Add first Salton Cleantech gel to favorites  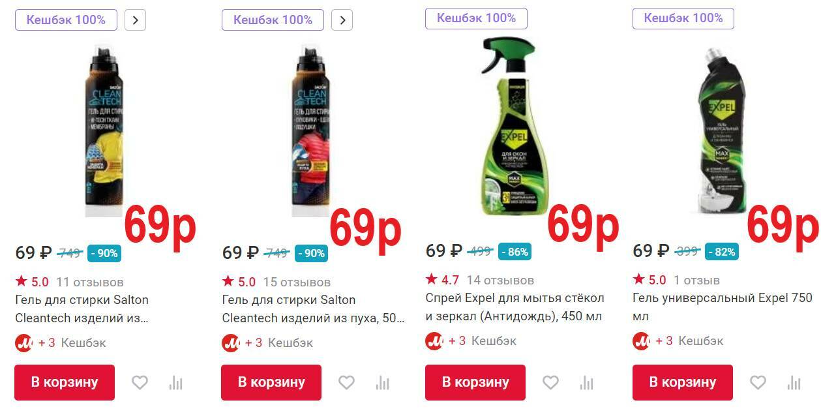[x=140, y=382]
